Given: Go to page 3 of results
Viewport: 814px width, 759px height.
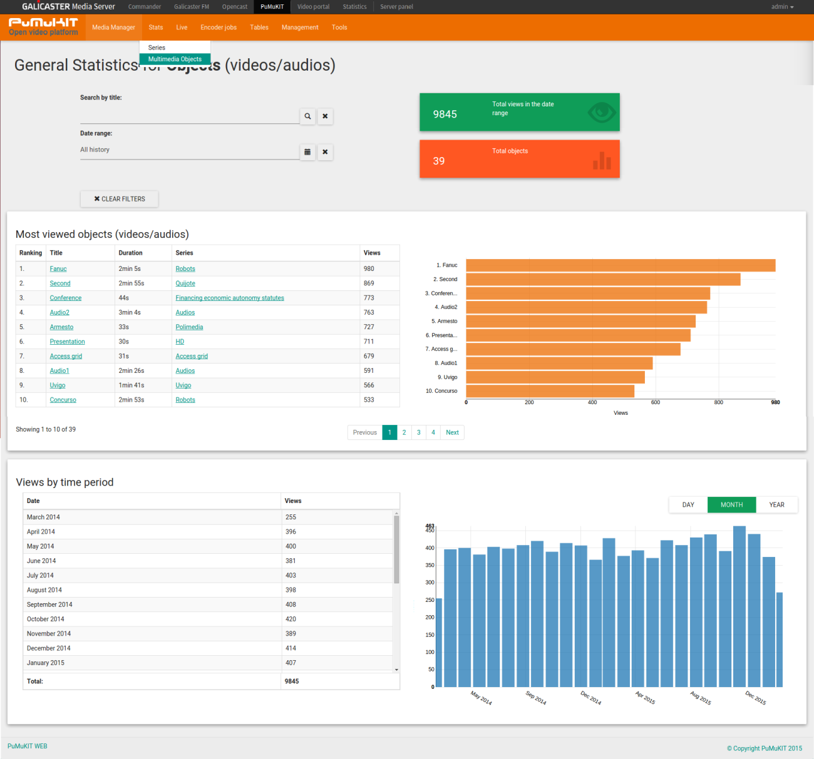Looking at the screenshot, I should point(419,432).
